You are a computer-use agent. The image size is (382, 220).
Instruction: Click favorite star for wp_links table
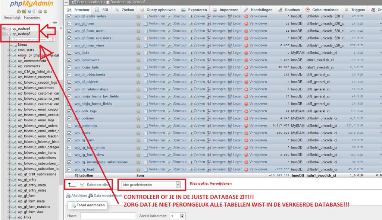(138, 53)
